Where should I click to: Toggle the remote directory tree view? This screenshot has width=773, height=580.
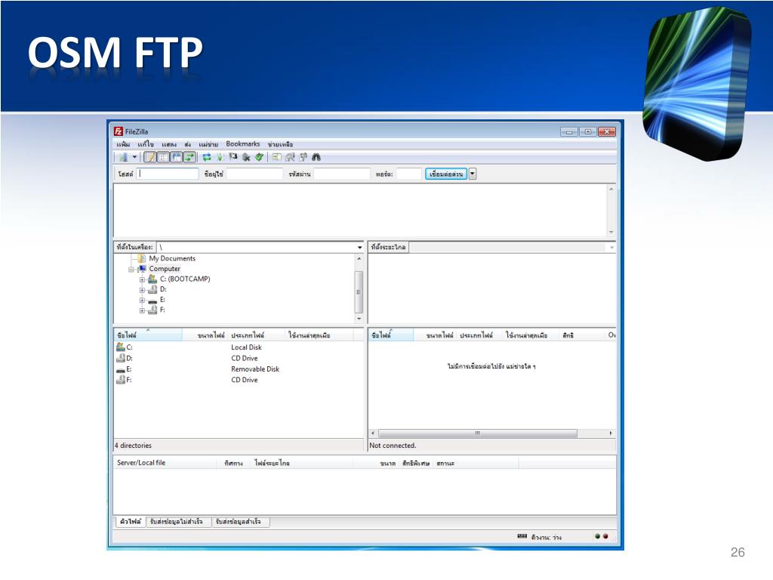[x=177, y=157]
